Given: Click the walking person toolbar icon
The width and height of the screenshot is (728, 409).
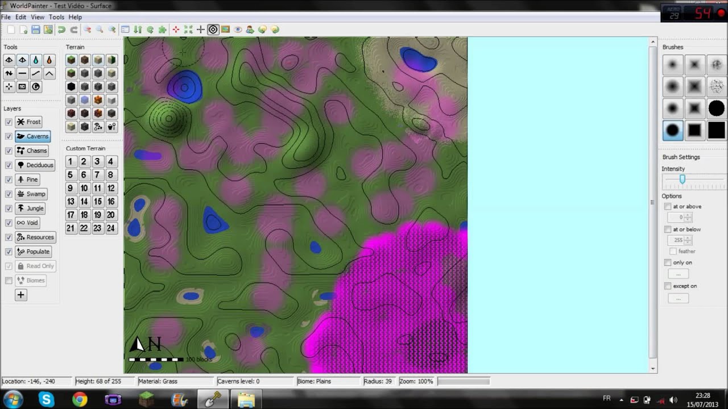Looking at the screenshot, I should pos(250,30).
